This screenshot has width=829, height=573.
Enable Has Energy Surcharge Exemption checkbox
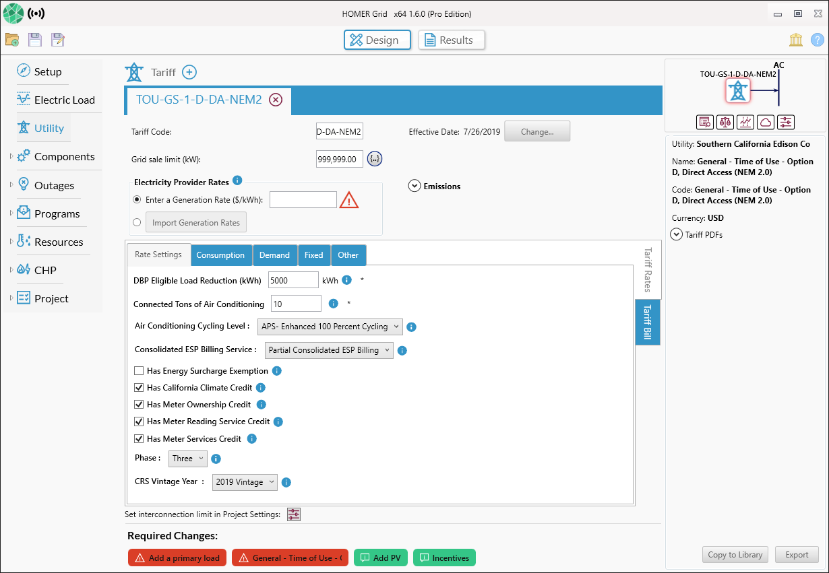click(x=139, y=371)
